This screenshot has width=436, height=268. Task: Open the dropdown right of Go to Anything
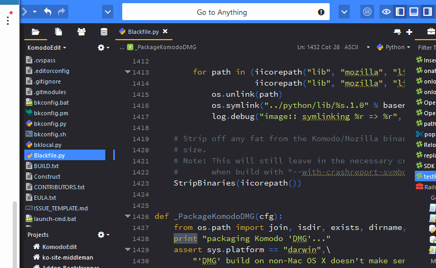[x=344, y=12]
